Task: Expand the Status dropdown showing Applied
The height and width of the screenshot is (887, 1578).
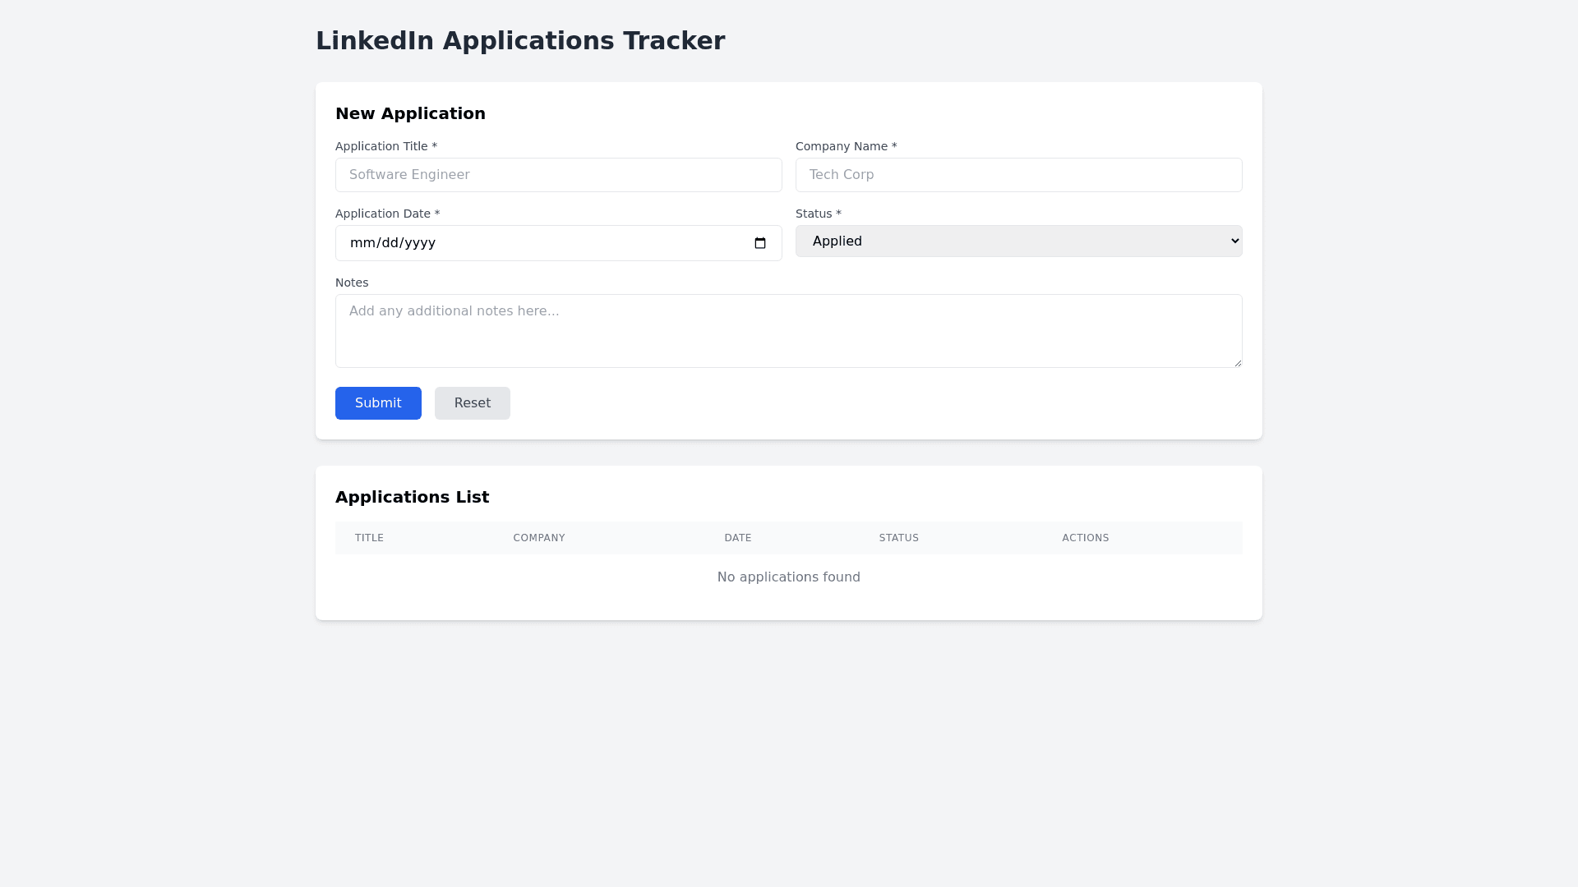Action: click(x=1018, y=241)
